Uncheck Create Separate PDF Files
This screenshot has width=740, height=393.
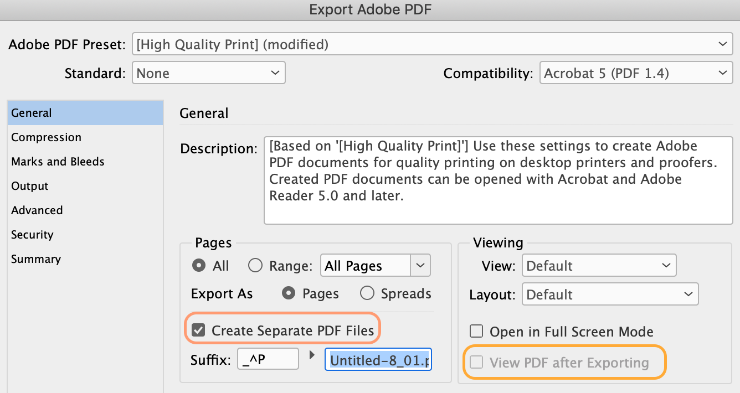pyautogui.click(x=198, y=331)
